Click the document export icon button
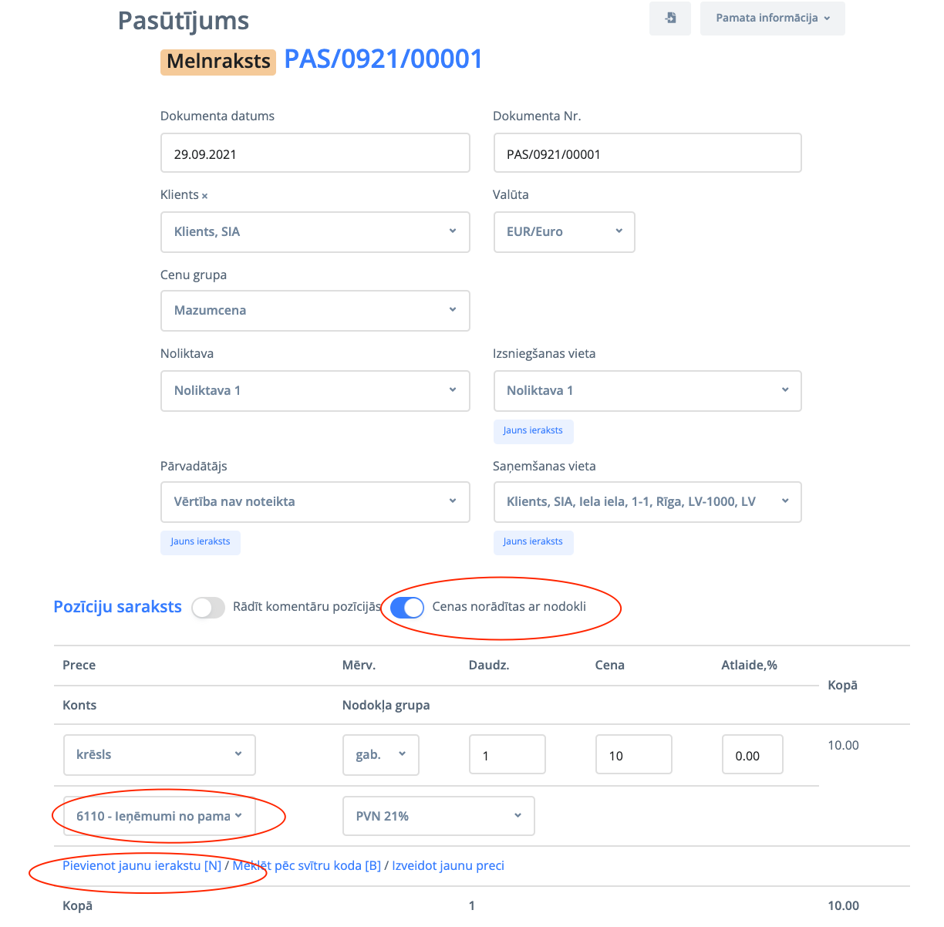Image resolution: width=944 pixels, height=927 pixels. tap(670, 18)
